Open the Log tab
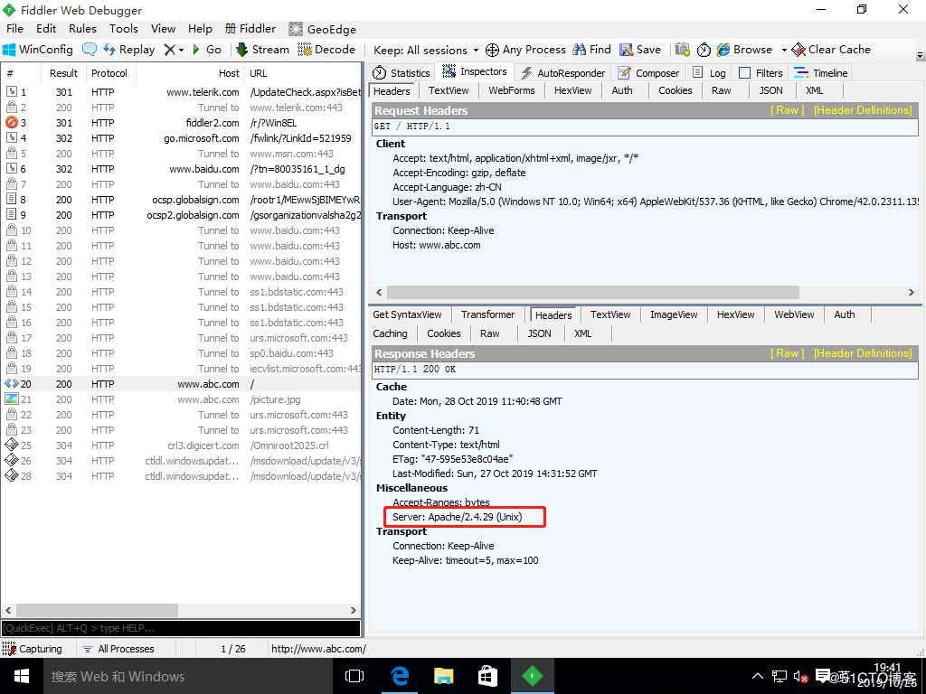The image size is (926, 694). click(709, 72)
